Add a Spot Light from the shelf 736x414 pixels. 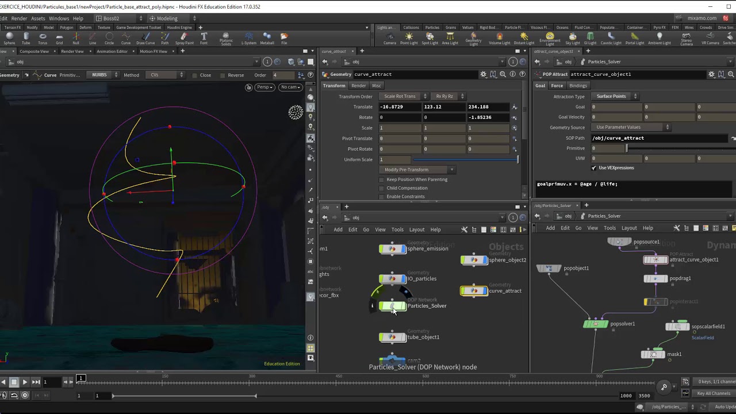point(430,39)
